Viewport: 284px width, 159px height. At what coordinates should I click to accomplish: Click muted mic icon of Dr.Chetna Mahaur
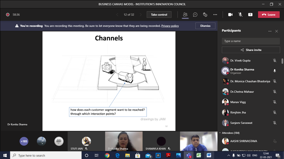coord(275,92)
